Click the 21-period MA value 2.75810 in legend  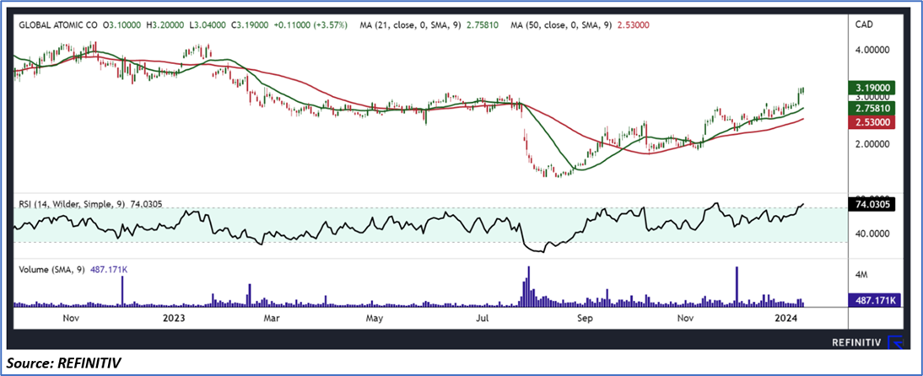[x=481, y=25]
